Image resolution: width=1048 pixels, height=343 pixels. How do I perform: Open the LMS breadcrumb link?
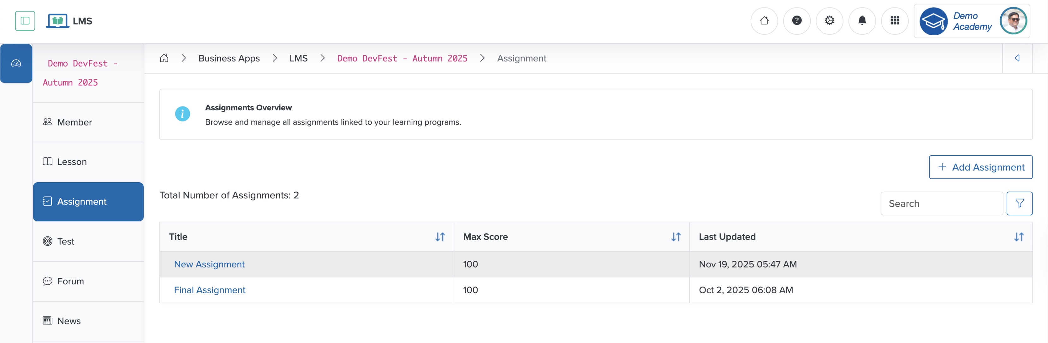[299, 58]
